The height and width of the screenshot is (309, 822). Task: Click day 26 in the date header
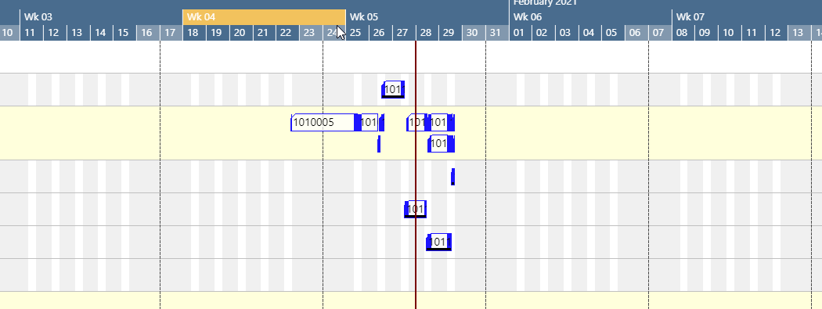tap(380, 33)
